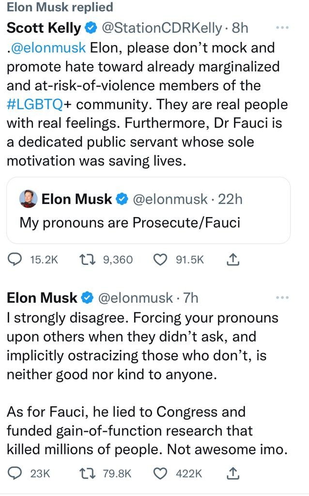Retweet Elon Musk's response with 79.8K retweets

pos(87,473)
